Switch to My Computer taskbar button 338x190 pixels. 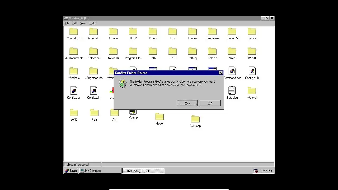(x=100, y=171)
